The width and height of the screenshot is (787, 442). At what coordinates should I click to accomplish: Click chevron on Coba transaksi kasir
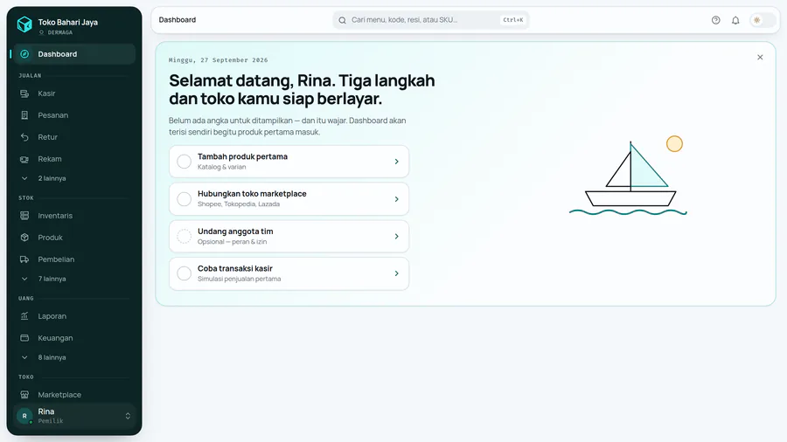click(x=396, y=273)
